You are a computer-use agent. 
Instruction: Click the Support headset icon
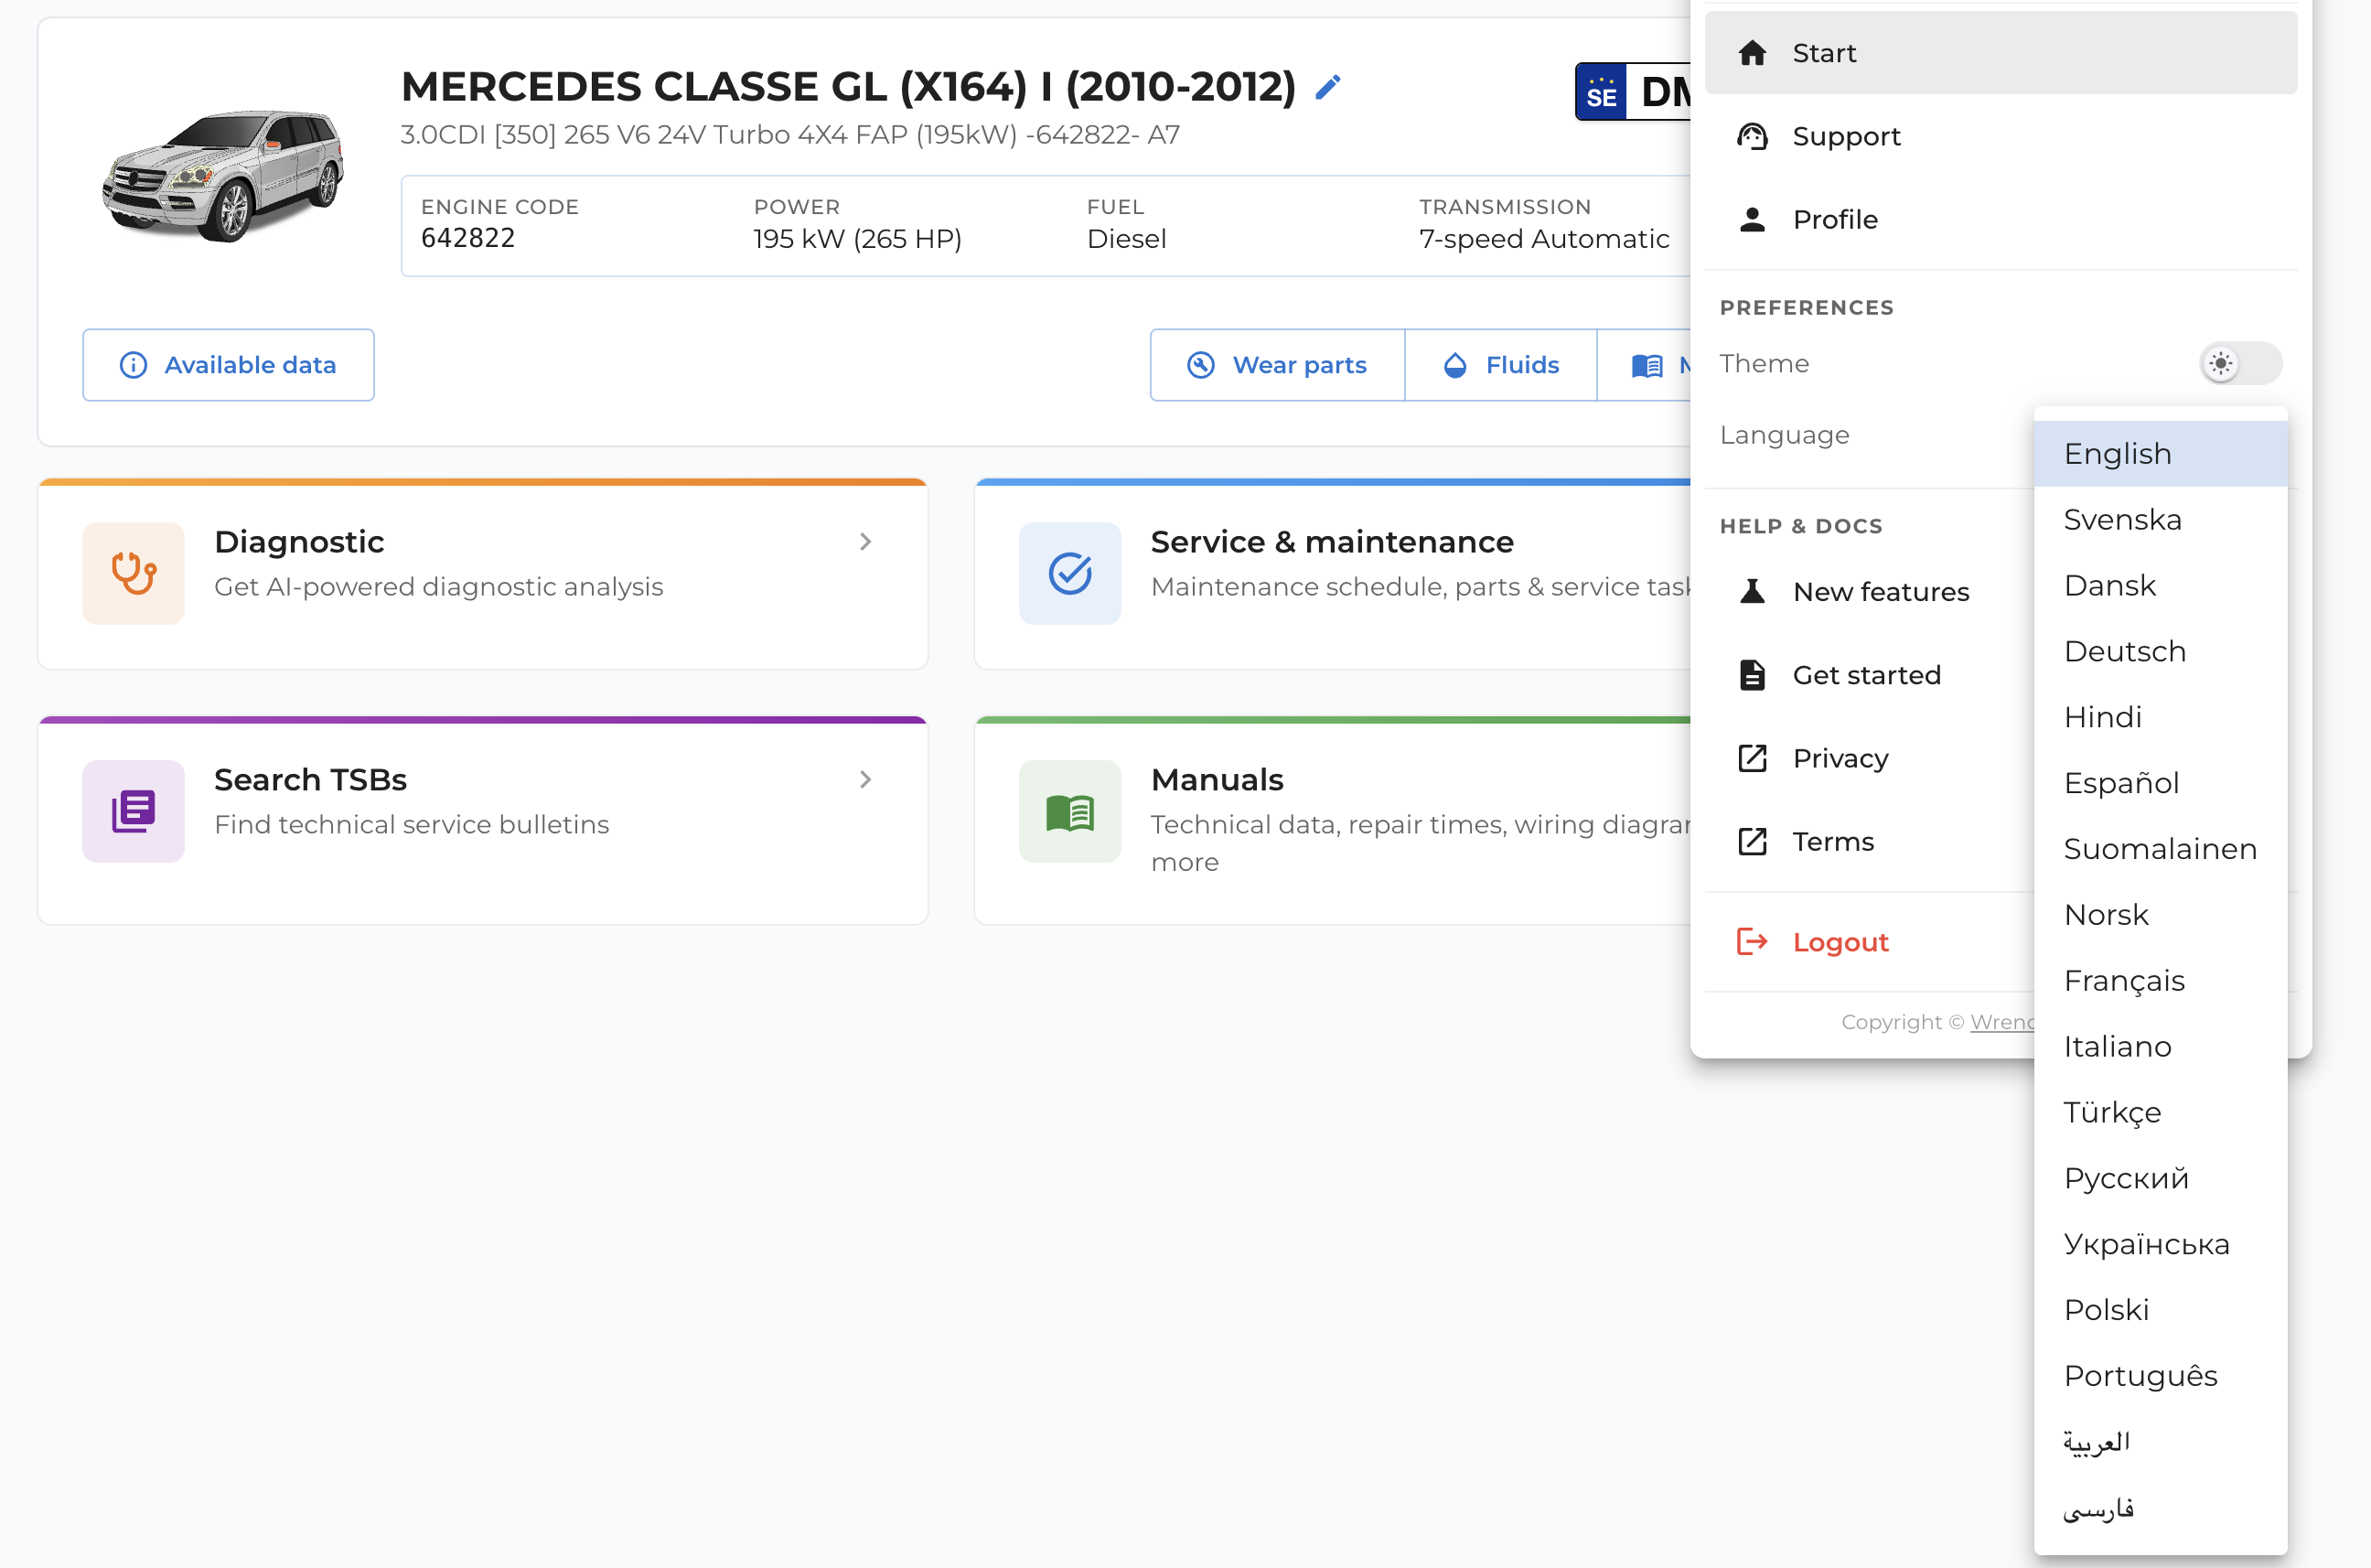1752,136
